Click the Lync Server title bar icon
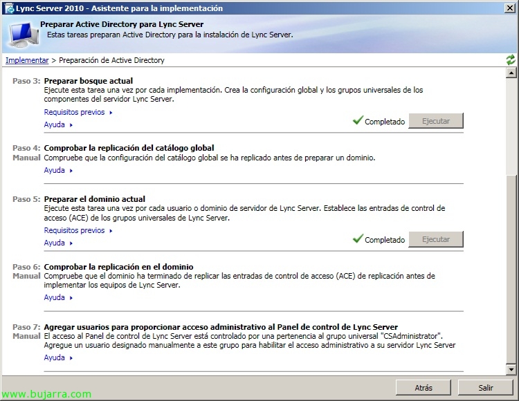 pos(9,8)
